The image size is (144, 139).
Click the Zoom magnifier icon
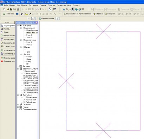pos(67,9)
